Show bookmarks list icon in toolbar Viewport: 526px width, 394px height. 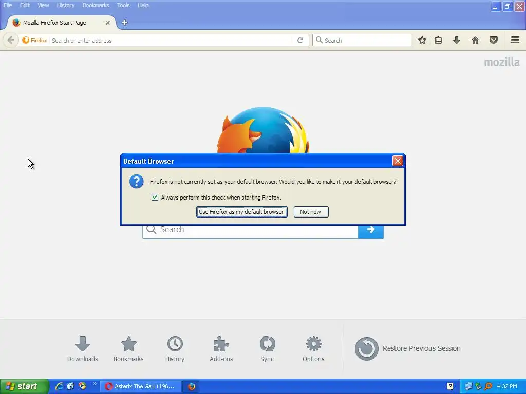438,40
